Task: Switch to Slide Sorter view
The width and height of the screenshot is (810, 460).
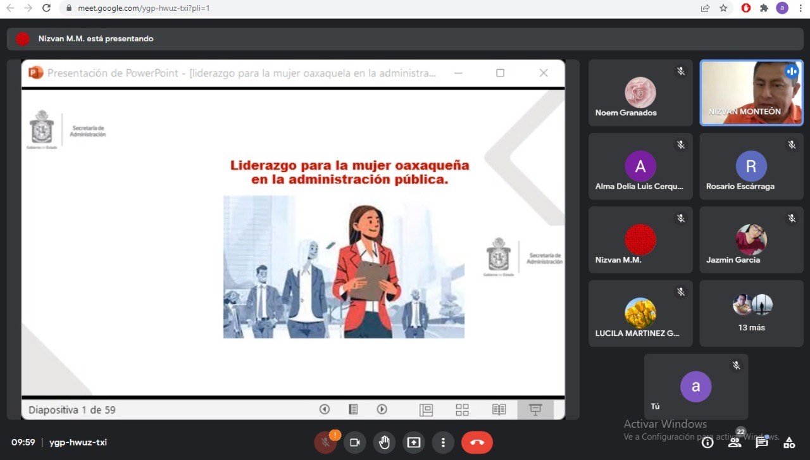Action: point(463,410)
